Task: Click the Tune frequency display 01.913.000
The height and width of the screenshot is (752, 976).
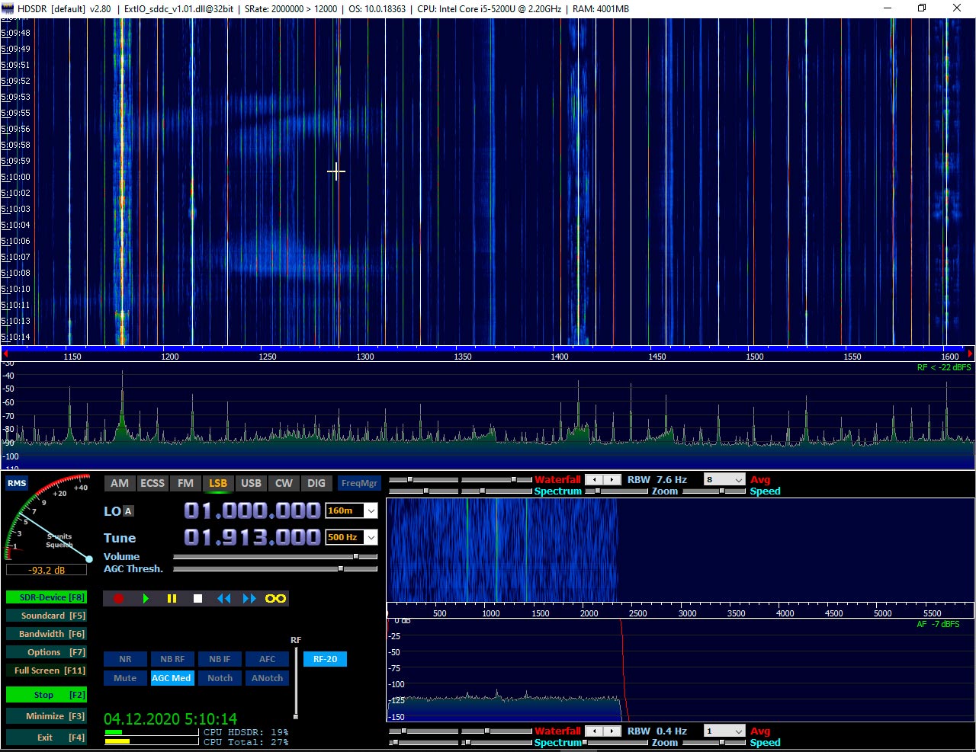Action: point(252,537)
